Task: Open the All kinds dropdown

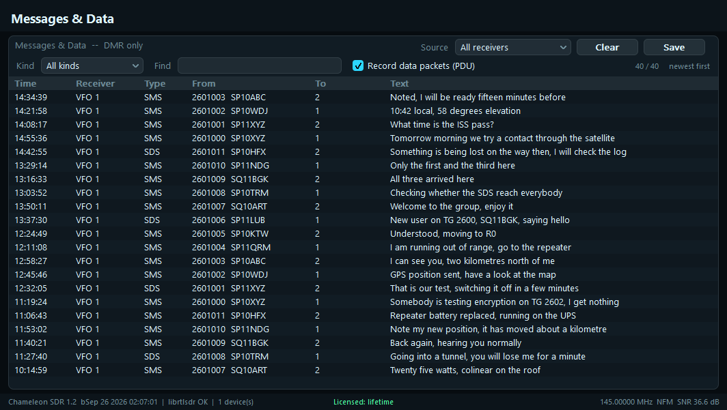Action: pos(92,65)
